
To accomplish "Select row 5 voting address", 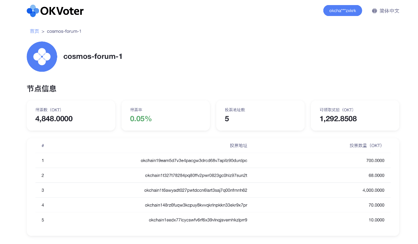I will [198, 220].
